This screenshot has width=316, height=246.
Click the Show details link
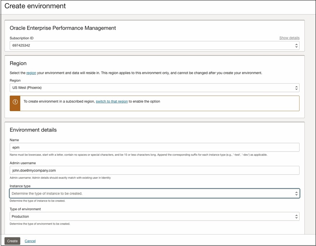pyautogui.click(x=289, y=38)
